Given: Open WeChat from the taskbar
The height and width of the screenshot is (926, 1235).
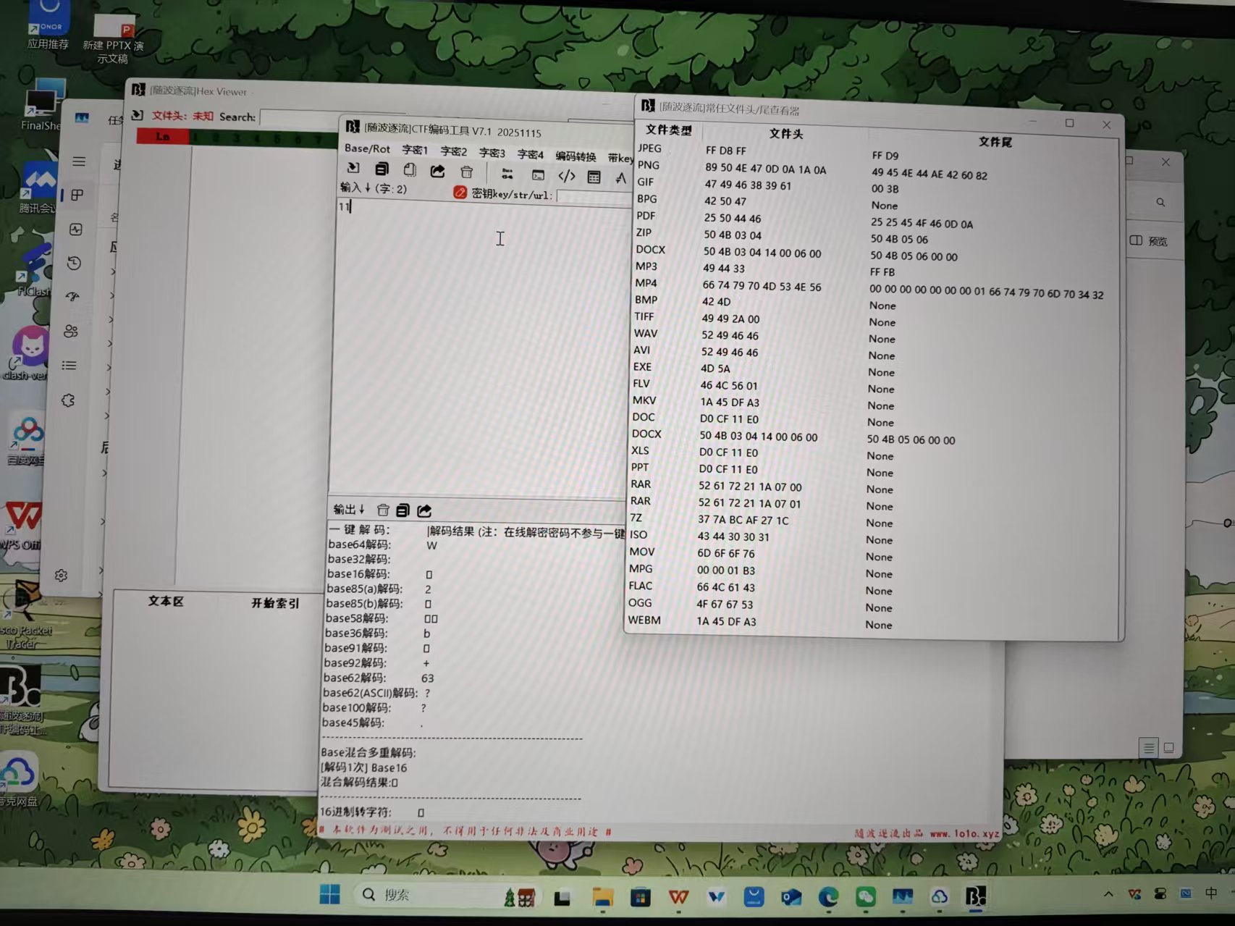Looking at the screenshot, I should 866,898.
